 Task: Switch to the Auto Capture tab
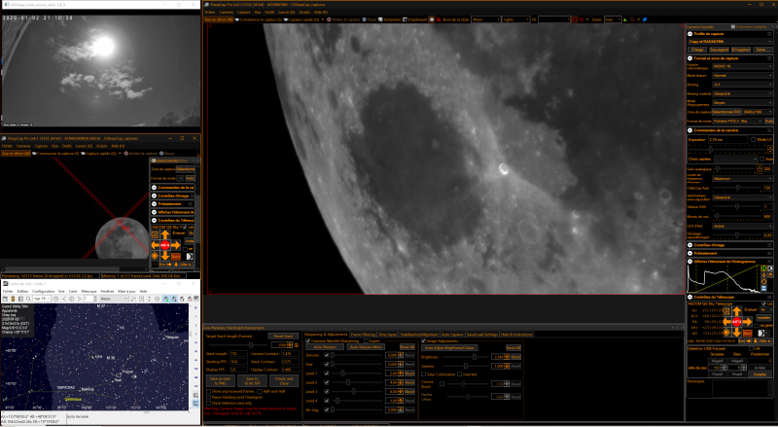(x=452, y=335)
